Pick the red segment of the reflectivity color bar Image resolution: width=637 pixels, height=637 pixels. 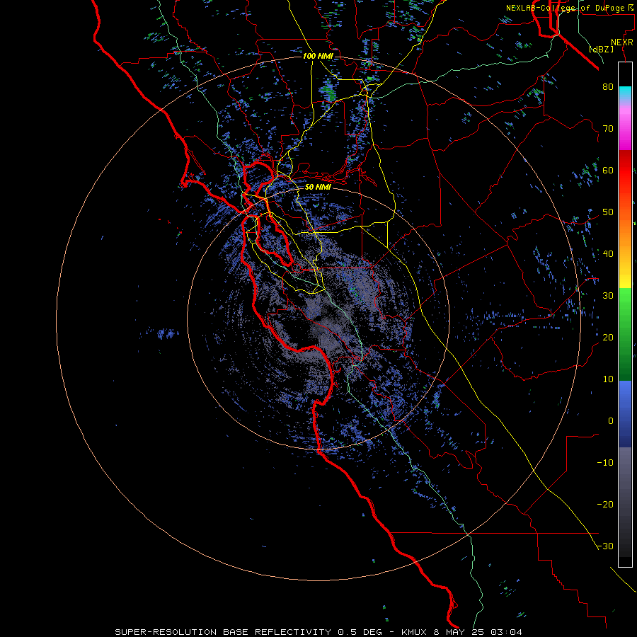(625, 173)
